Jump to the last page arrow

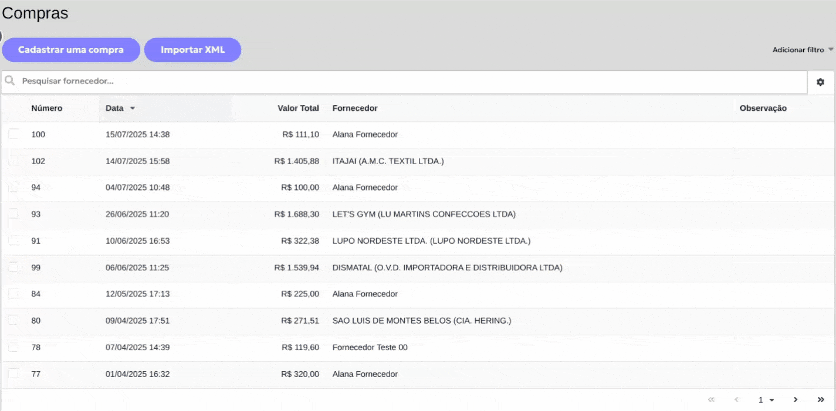(821, 399)
